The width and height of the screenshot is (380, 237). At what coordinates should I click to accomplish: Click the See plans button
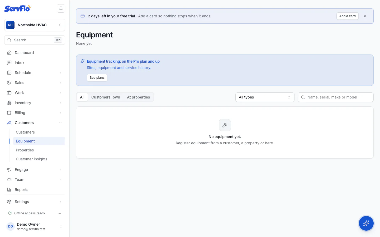click(97, 78)
